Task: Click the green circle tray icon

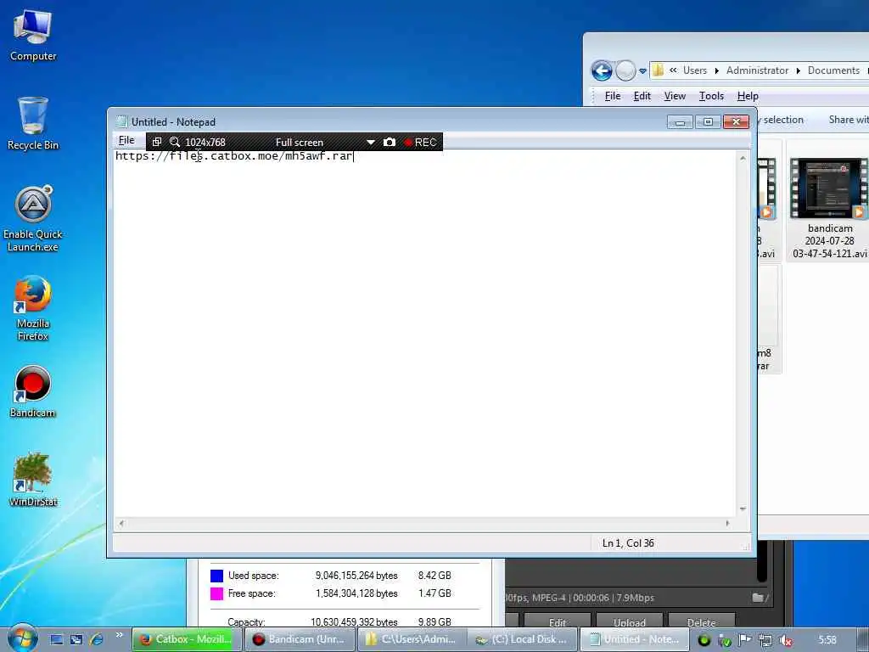Action: (704, 640)
